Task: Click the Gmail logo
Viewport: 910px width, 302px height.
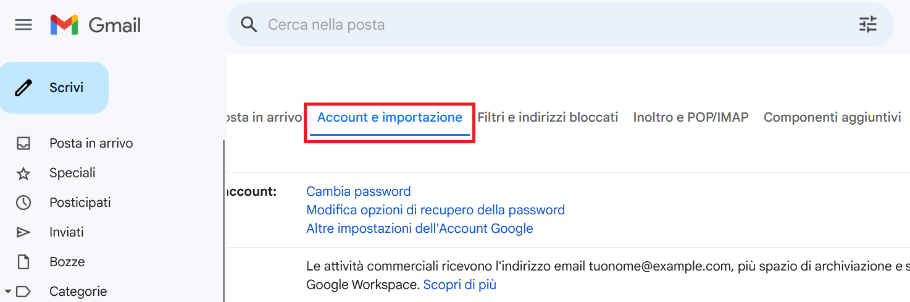Action: point(96,25)
